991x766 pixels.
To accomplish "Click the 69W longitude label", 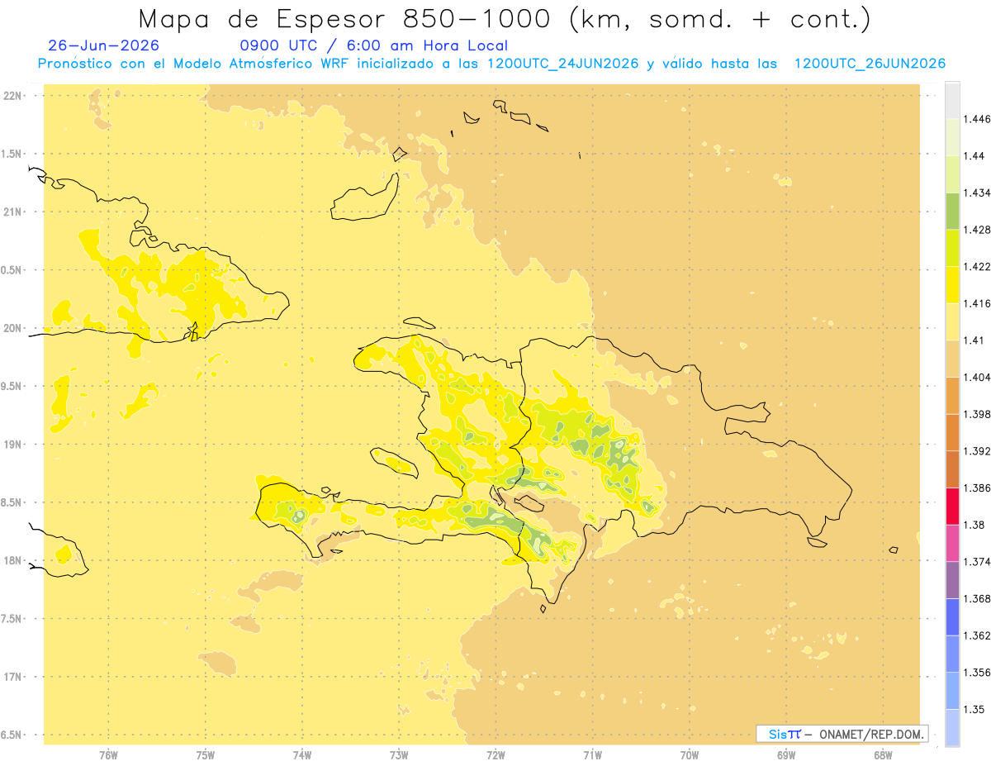I will [786, 756].
